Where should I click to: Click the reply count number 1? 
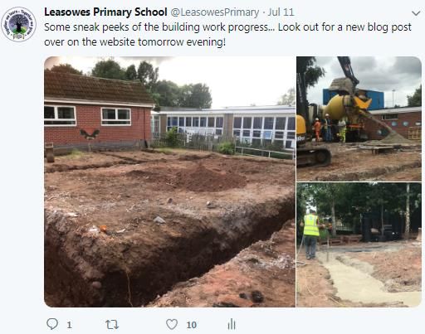[x=69, y=325]
